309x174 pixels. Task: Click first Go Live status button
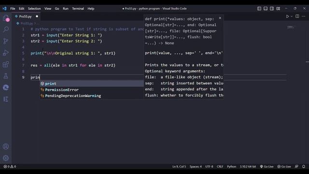[x=267, y=166]
